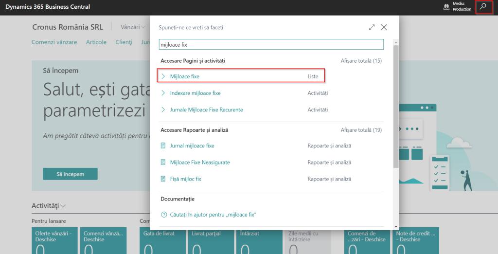
Task: Close the search dialog with X
Action: (384, 28)
